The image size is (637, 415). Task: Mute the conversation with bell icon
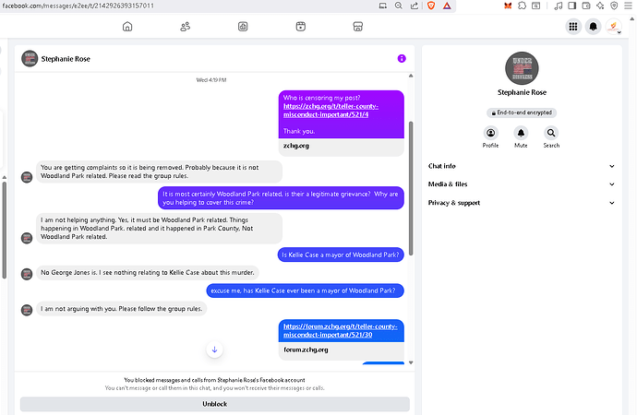[521, 133]
